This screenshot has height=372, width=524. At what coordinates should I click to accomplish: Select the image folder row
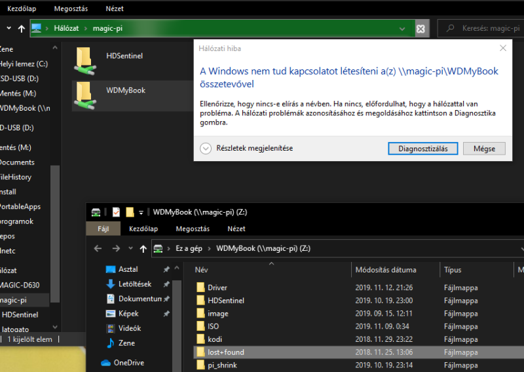point(358,314)
